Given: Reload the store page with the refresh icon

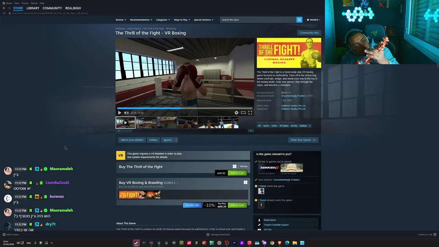Looking at the screenshot, I should 4,13.
